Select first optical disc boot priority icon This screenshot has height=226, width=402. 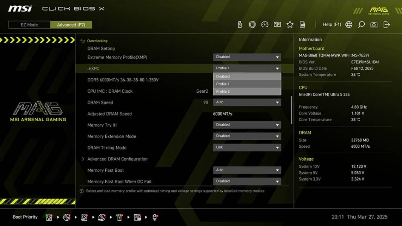click(67, 217)
